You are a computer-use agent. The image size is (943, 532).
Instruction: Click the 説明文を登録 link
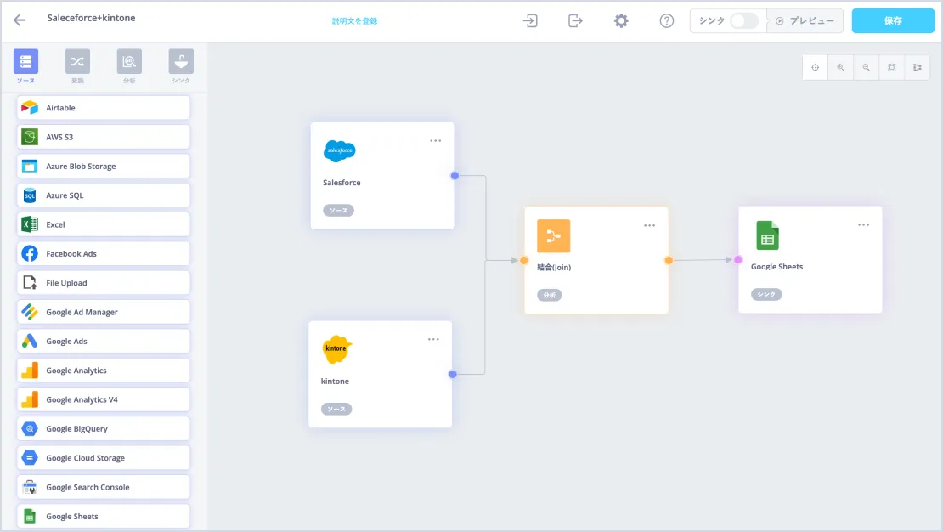click(x=354, y=21)
